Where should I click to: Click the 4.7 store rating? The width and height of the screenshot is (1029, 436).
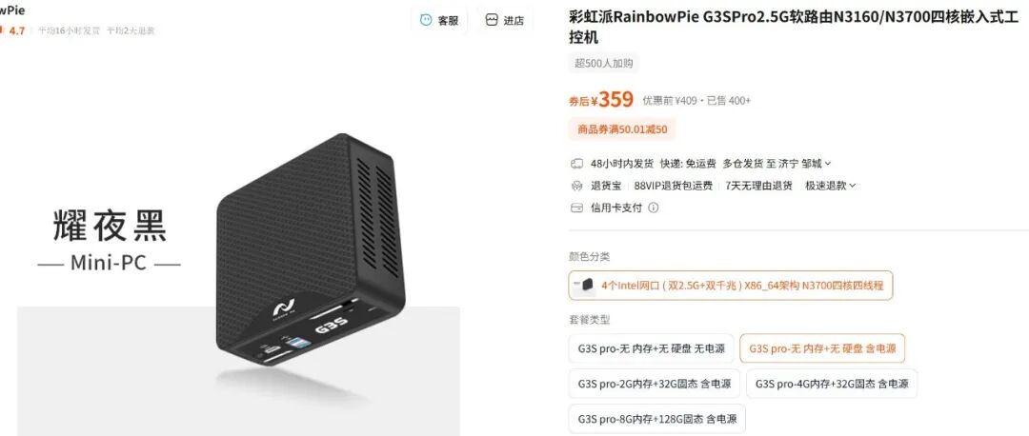(17, 30)
